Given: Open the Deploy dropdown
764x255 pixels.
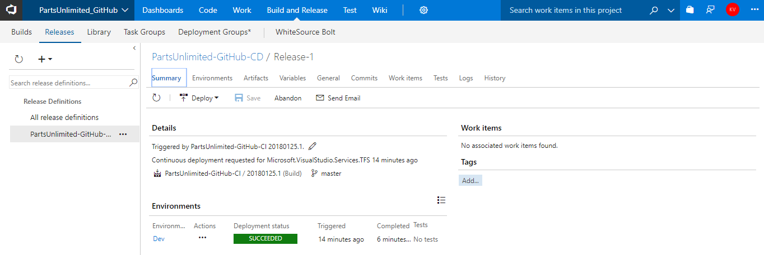Looking at the screenshot, I should [x=199, y=98].
